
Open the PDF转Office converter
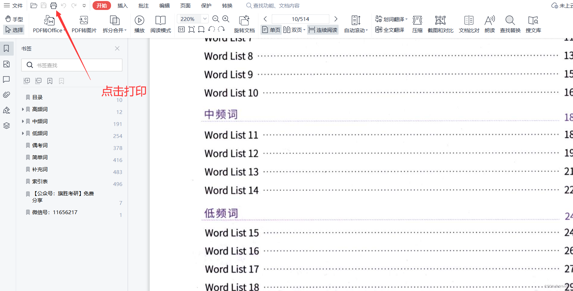click(x=49, y=24)
